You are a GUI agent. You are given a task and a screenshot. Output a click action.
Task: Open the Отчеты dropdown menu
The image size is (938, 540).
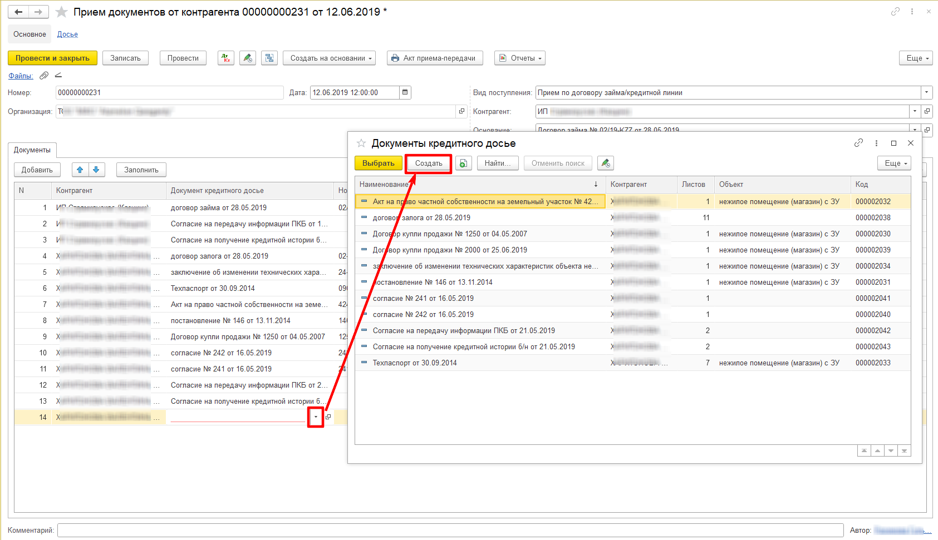coord(519,58)
